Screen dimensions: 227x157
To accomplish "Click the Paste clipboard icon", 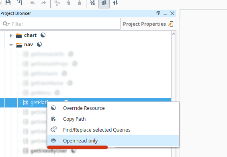I will [x=80, y=2].
